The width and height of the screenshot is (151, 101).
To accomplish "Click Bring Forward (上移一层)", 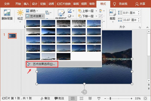I will tap(86, 11).
